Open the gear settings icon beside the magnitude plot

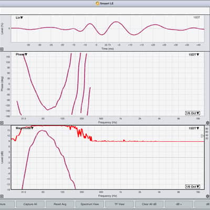208,196
